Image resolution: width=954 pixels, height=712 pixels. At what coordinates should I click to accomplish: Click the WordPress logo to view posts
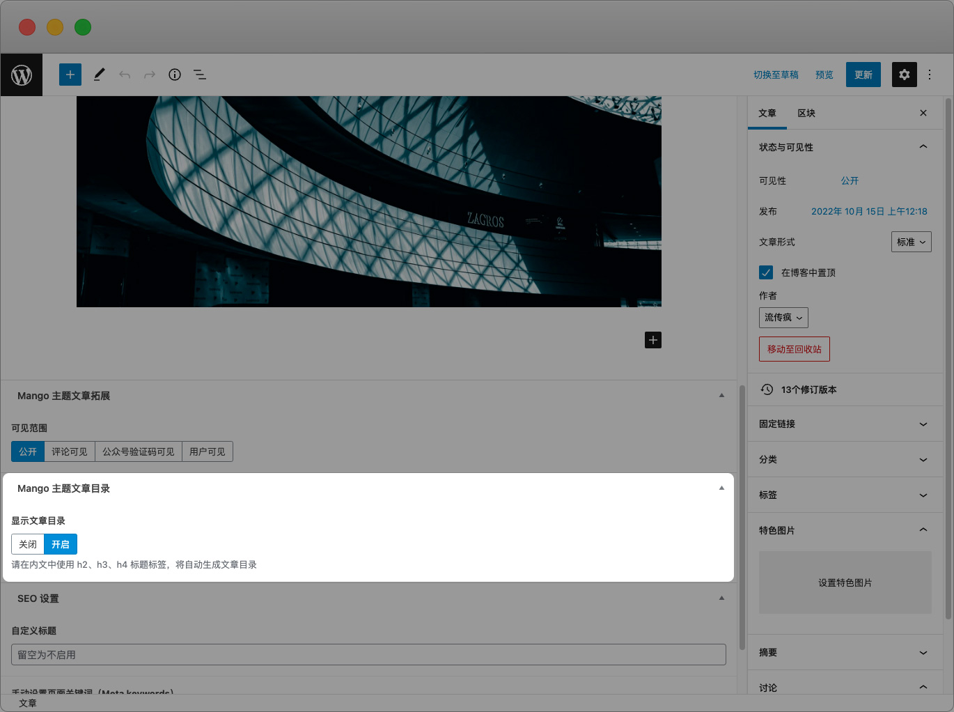pyautogui.click(x=22, y=75)
